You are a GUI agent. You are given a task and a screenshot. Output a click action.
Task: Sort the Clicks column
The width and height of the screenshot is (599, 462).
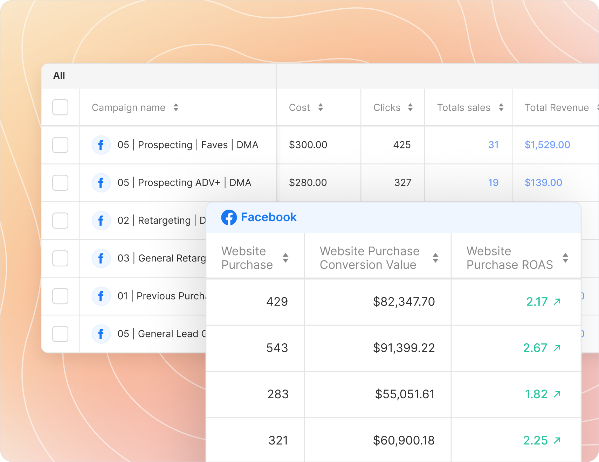(410, 107)
